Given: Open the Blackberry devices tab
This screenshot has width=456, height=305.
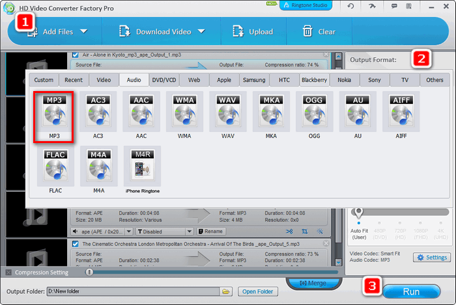Looking at the screenshot, I should (x=315, y=80).
